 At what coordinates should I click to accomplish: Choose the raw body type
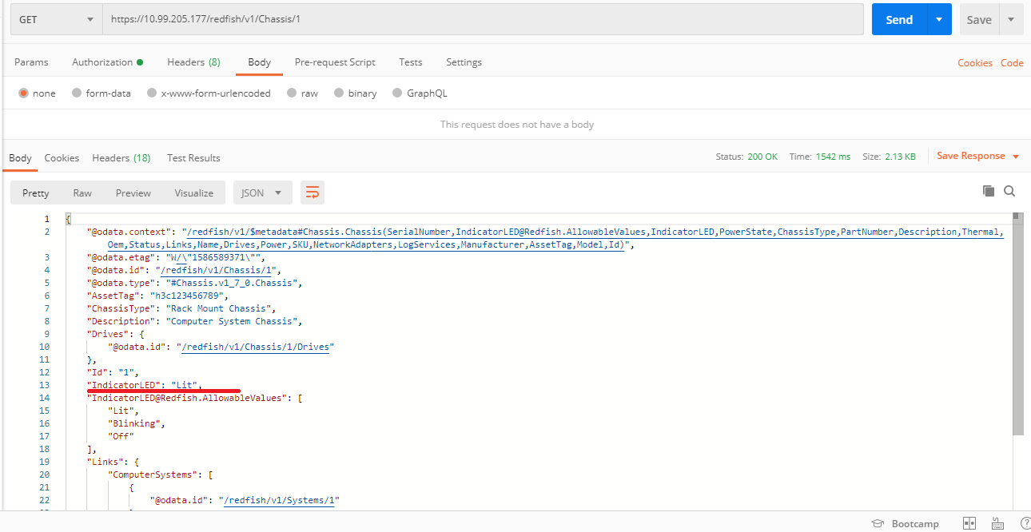(x=292, y=93)
